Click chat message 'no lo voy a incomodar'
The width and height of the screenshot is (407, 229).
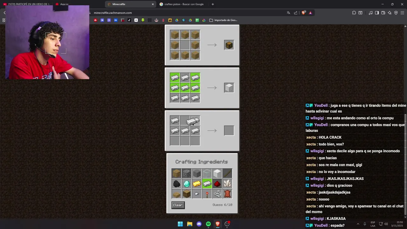coord(337,172)
